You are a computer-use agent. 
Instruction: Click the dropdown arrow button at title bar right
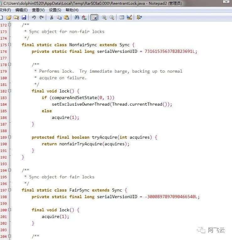(226, 2)
